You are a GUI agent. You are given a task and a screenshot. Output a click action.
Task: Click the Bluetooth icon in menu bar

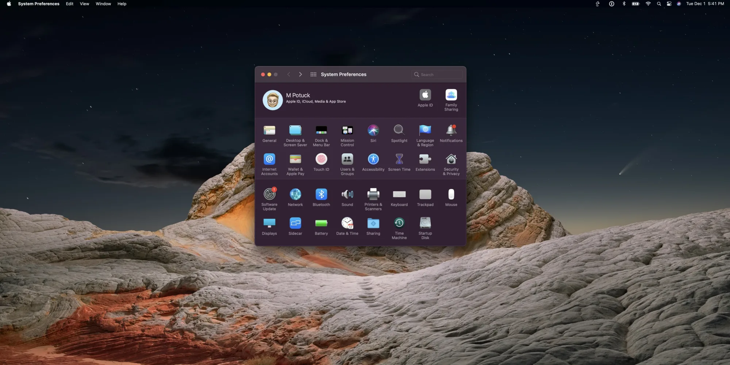click(x=624, y=4)
